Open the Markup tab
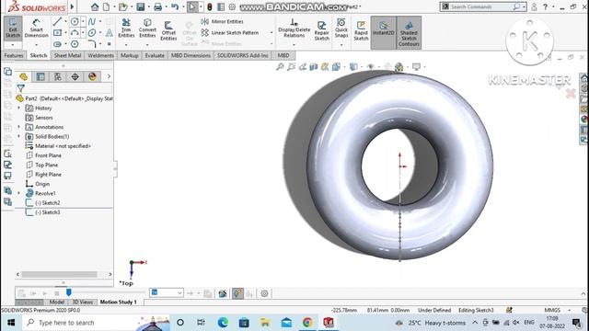 coord(130,55)
